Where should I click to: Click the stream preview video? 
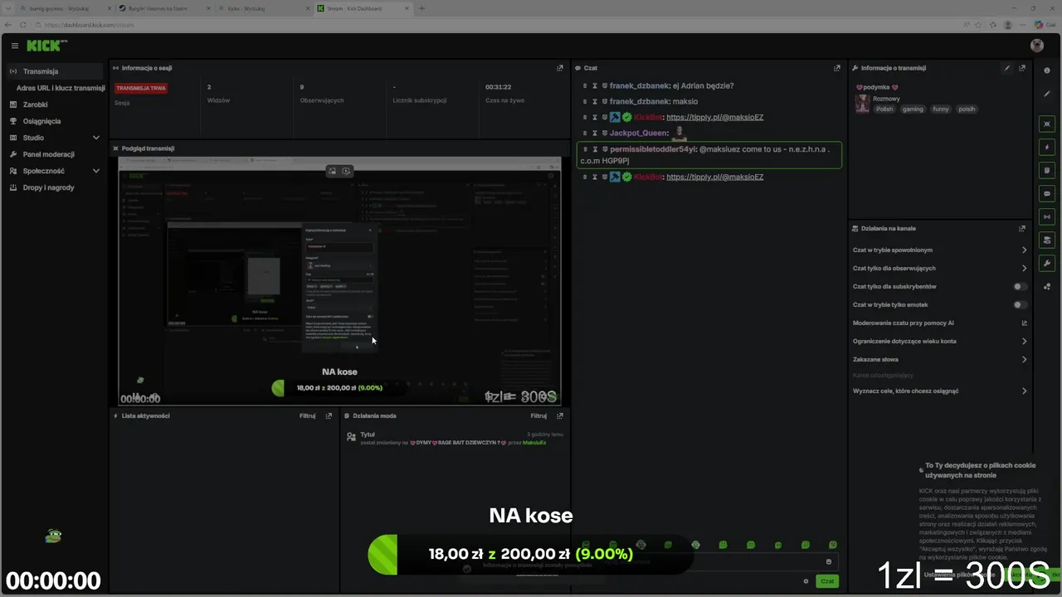tap(339, 280)
